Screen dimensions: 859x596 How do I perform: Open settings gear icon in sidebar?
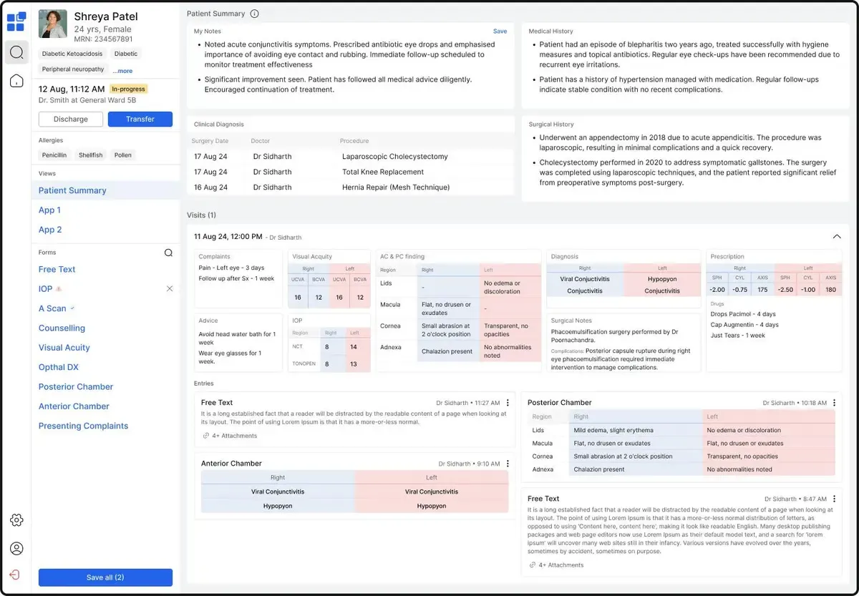tap(16, 520)
